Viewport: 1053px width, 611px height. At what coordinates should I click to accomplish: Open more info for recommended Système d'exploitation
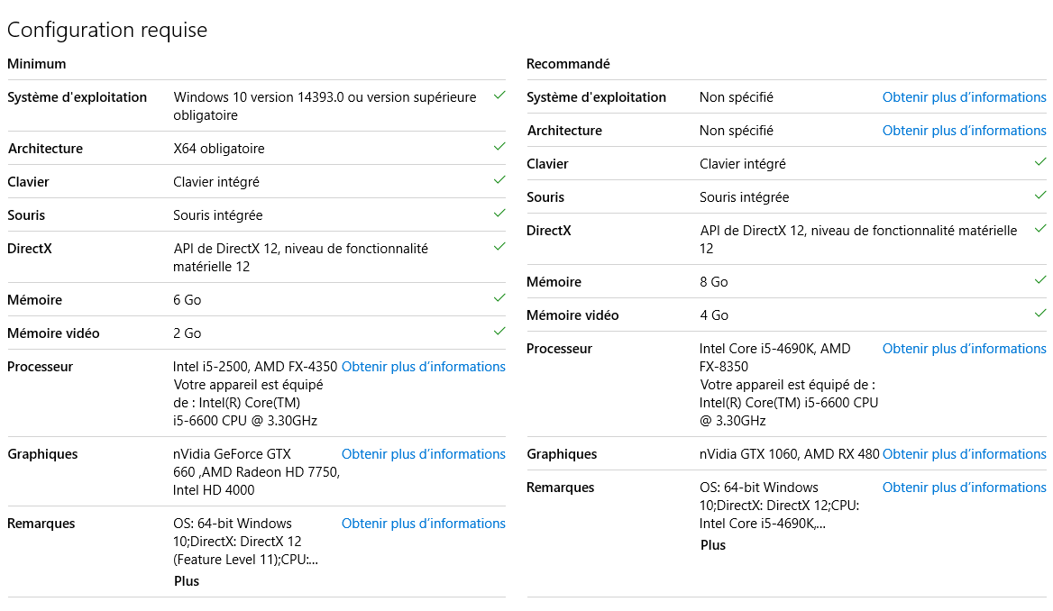tap(965, 97)
